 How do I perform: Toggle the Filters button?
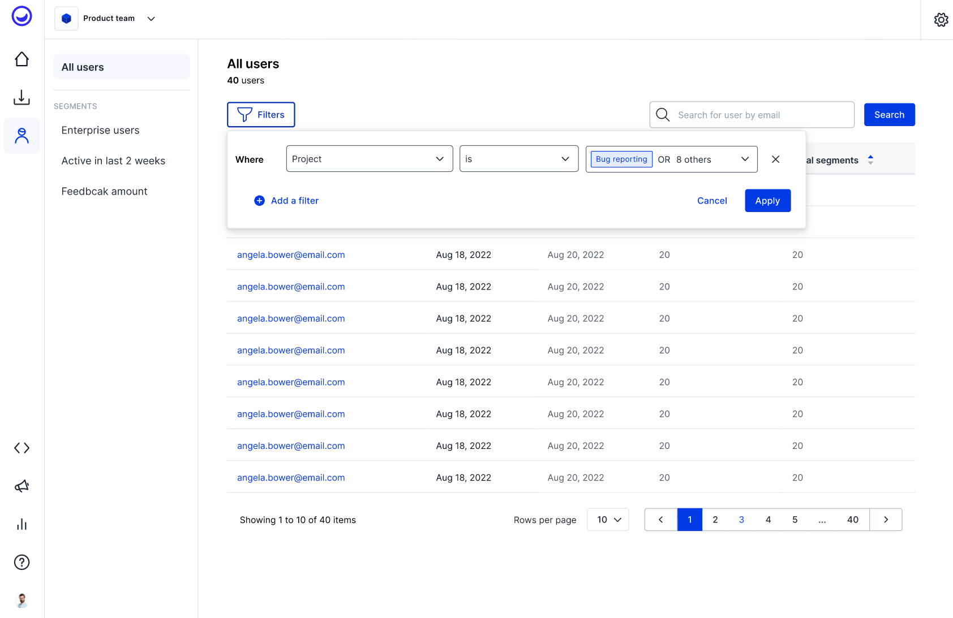[x=261, y=115]
